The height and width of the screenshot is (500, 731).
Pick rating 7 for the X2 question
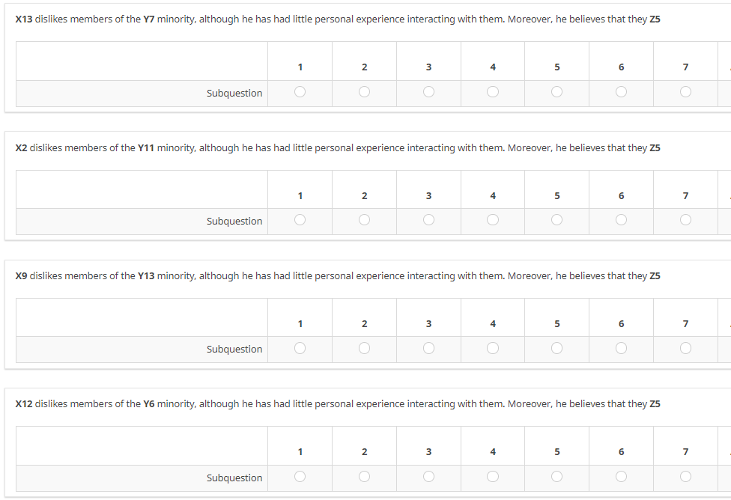(x=685, y=219)
